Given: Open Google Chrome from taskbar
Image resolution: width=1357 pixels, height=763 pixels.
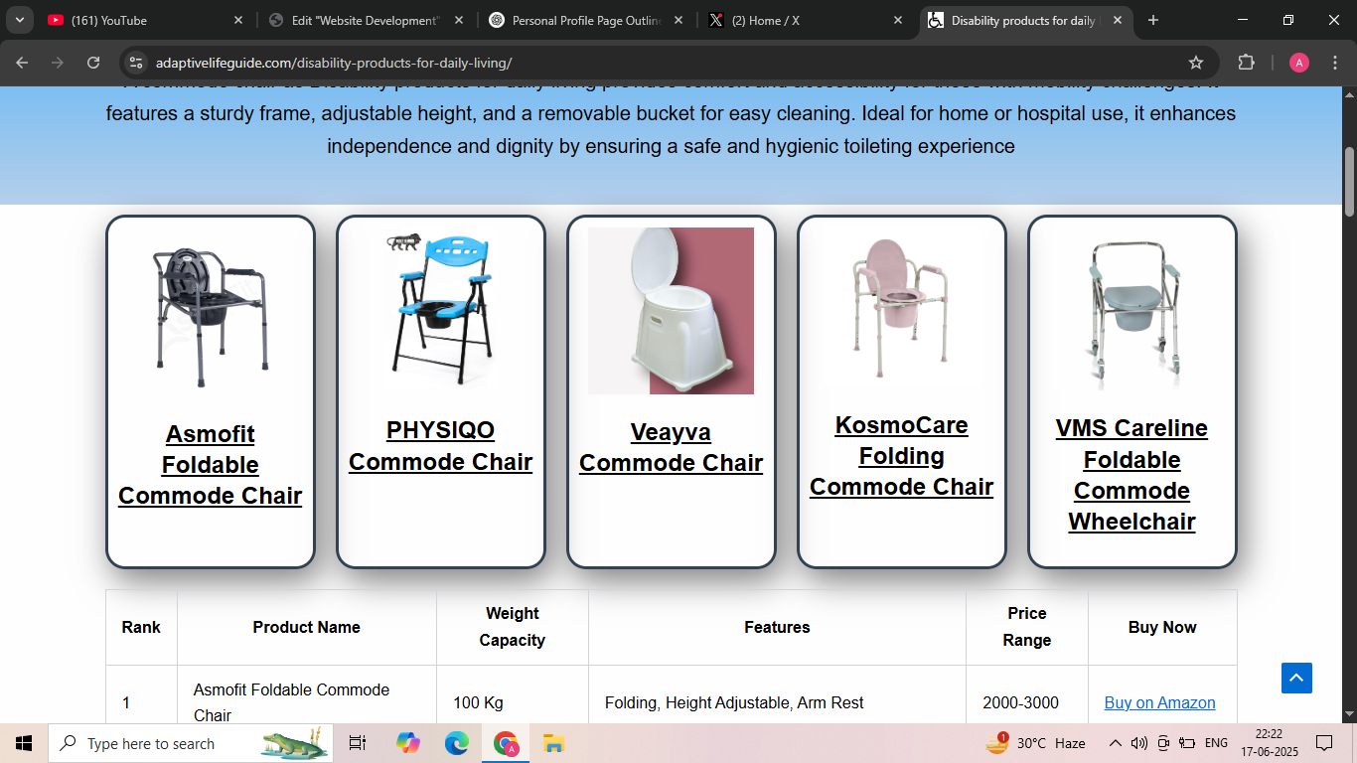Looking at the screenshot, I should tap(506, 743).
